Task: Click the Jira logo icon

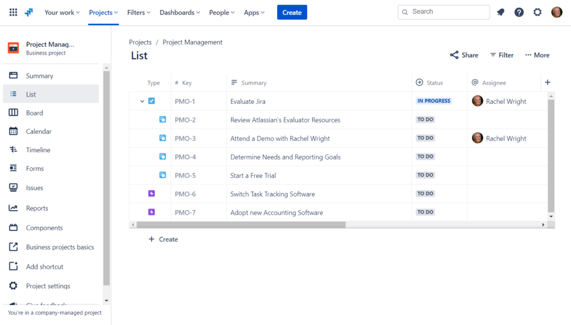Action: [28, 12]
